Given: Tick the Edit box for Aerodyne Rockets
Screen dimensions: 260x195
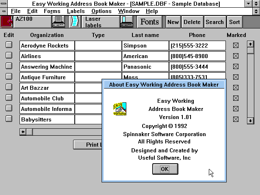Looking at the screenshot, I should [x=9, y=45].
